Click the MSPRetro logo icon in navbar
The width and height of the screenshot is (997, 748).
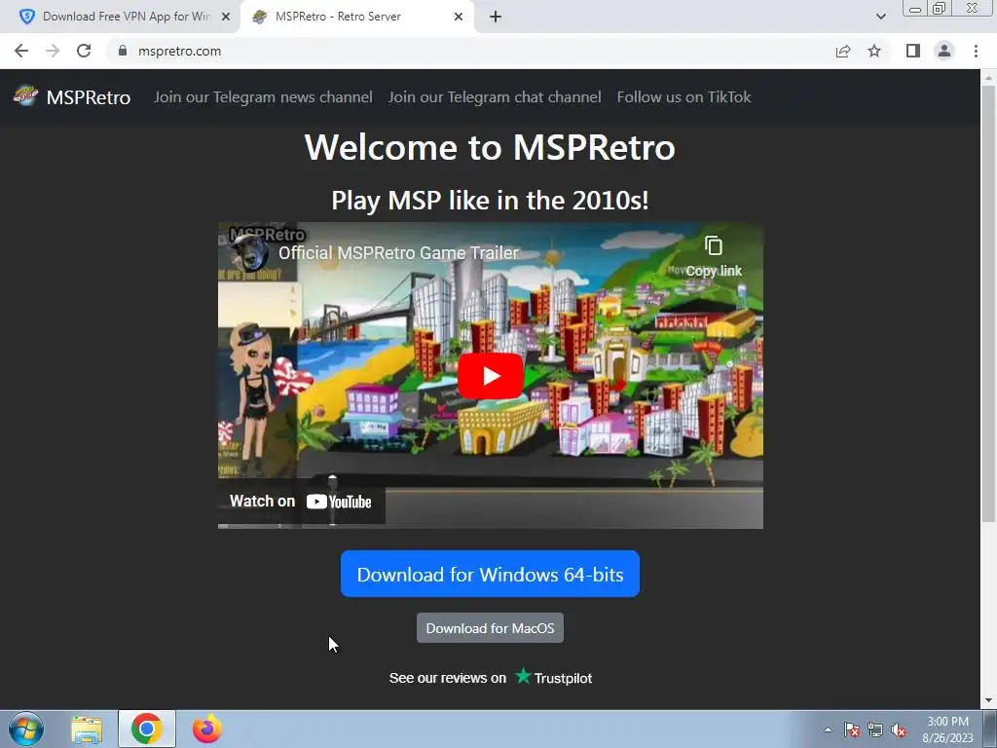(25, 96)
